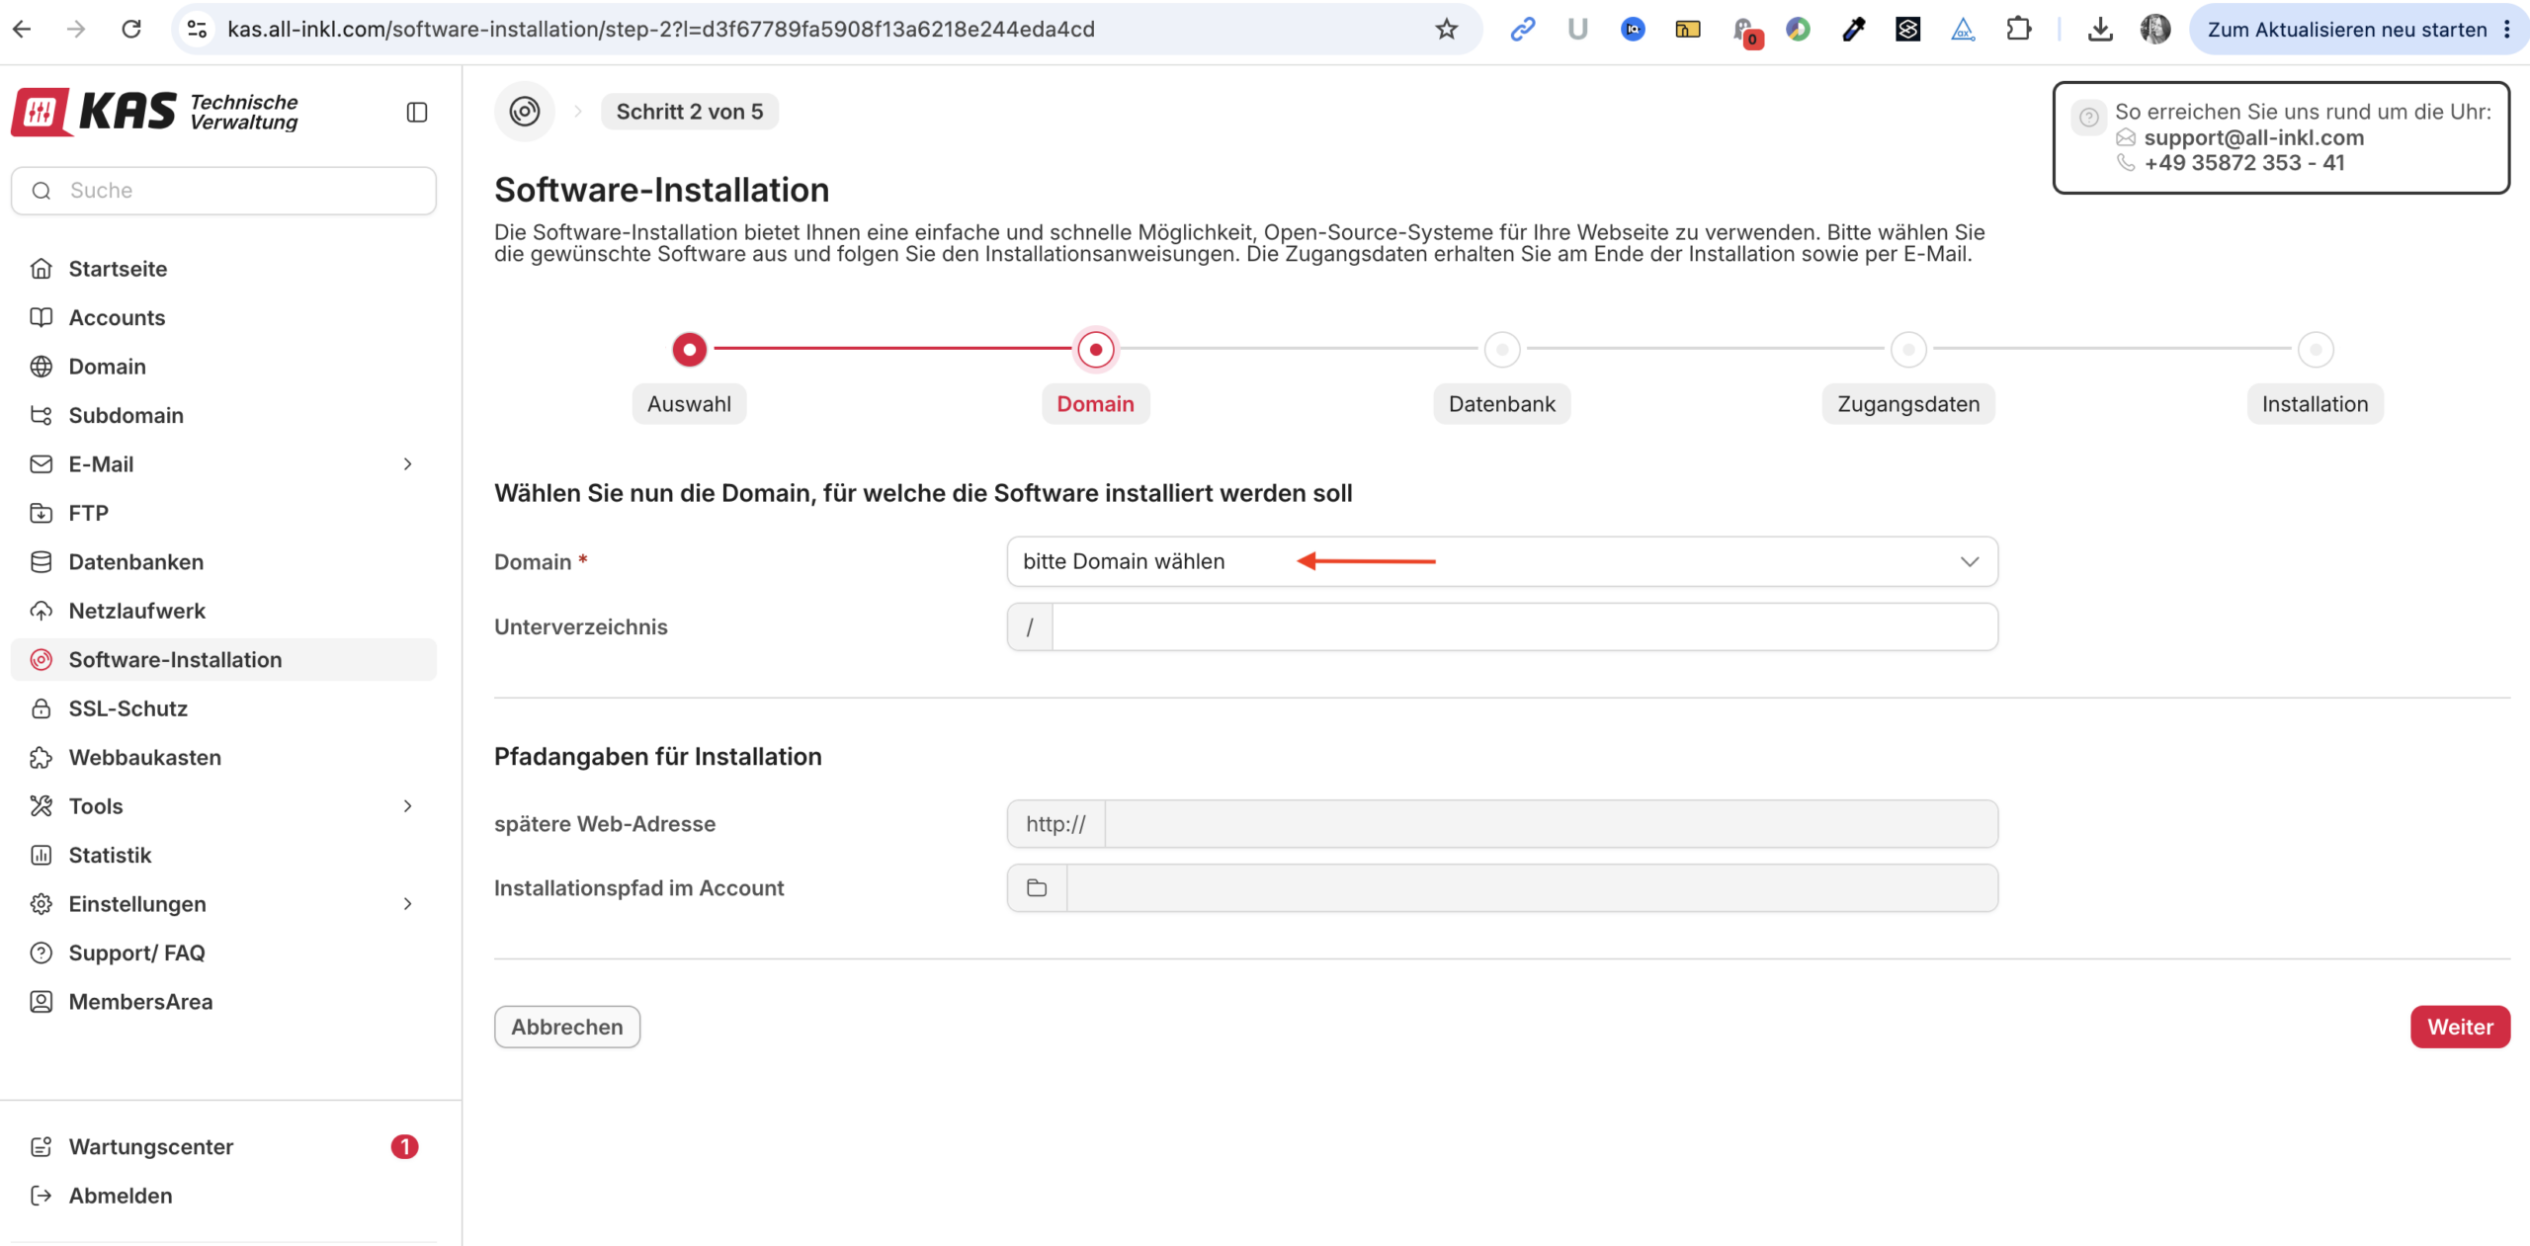Expand the Tools submenu chevron

click(407, 806)
